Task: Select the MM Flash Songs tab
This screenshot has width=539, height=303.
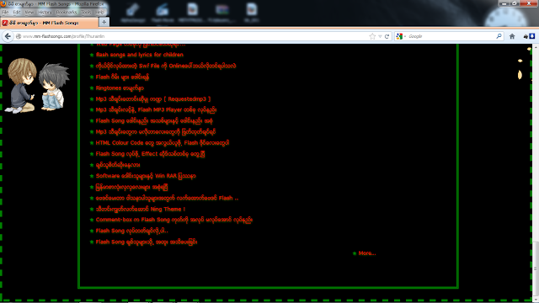Action: (49, 23)
